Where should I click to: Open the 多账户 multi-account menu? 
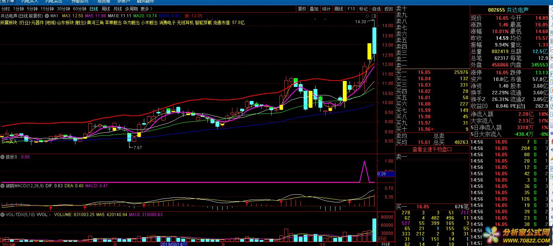tap(123, 1)
